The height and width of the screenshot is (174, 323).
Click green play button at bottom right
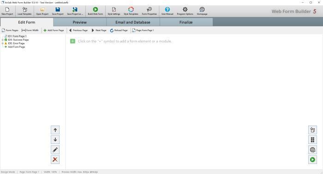coord(312,160)
